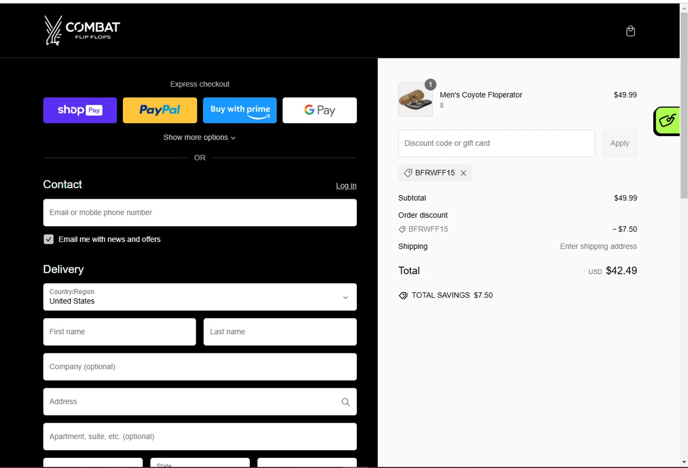Viewport: 688px width, 468px height.
Task: Click the scrollbar down arrow
Action: [x=684, y=462]
